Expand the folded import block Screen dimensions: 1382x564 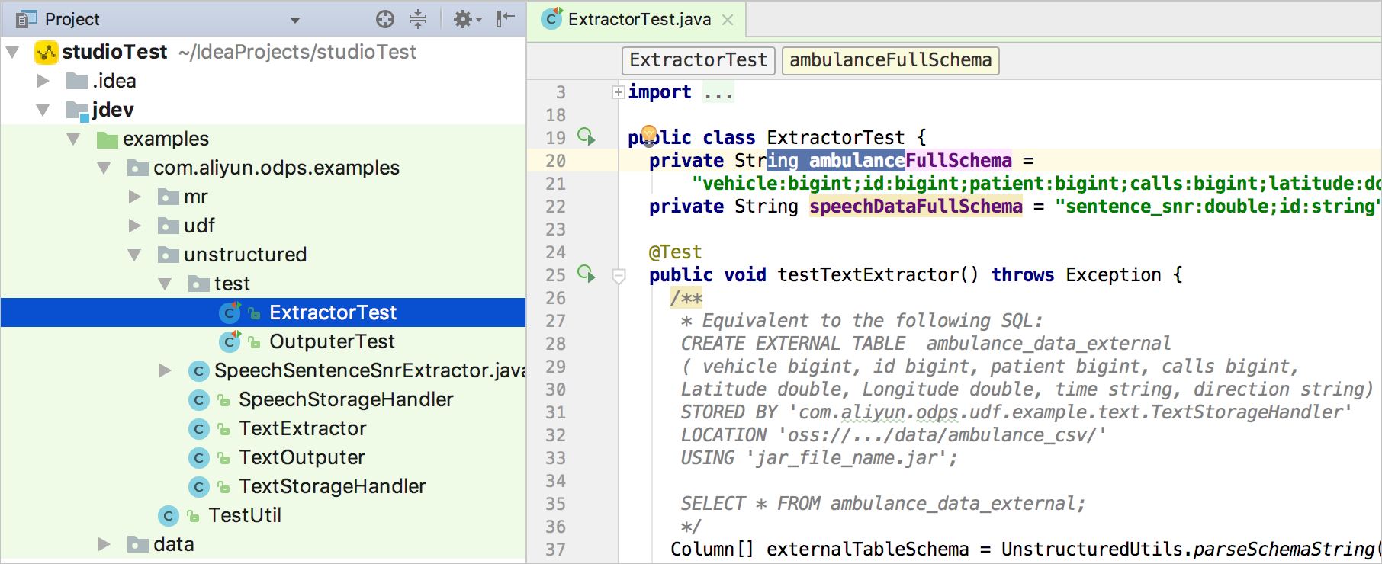pyautogui.click(x=619, y=92)
